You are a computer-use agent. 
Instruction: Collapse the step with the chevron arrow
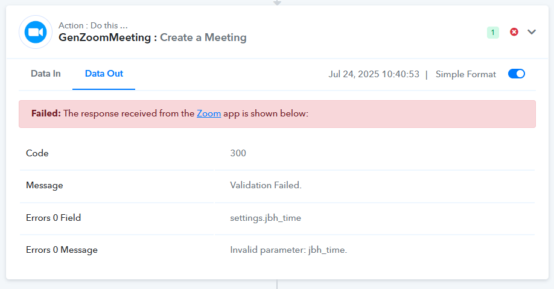click(x=532, y=32)
